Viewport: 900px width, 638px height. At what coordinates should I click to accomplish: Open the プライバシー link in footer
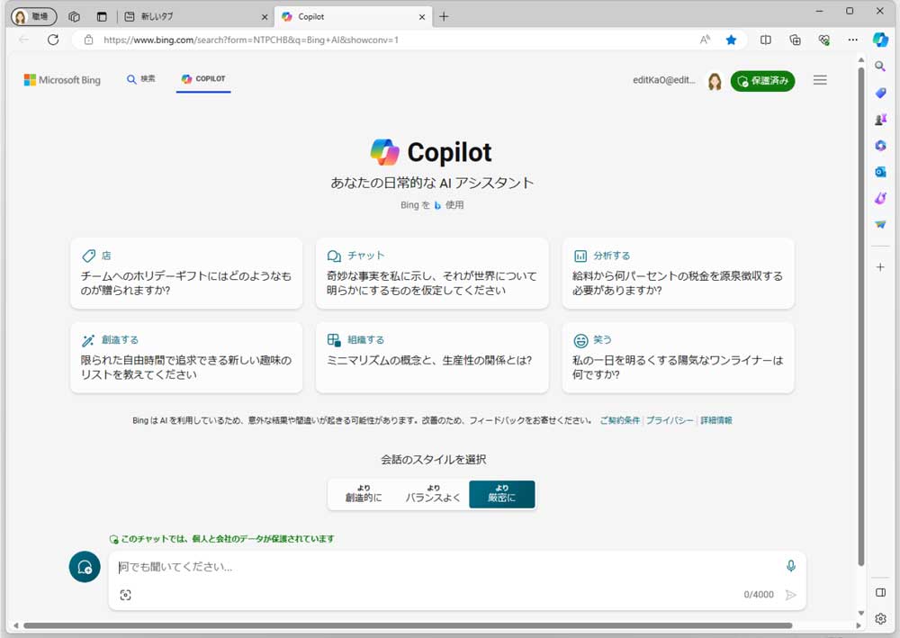tap(670, 420)
